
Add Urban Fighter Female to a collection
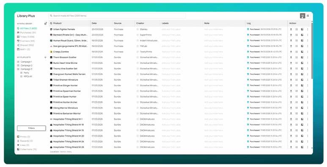(x=302, y=30)
